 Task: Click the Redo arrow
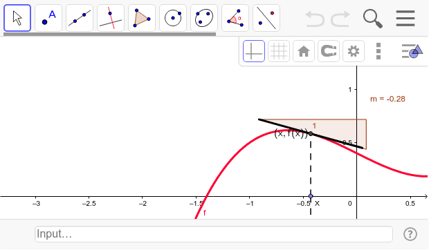click(340, 19)
